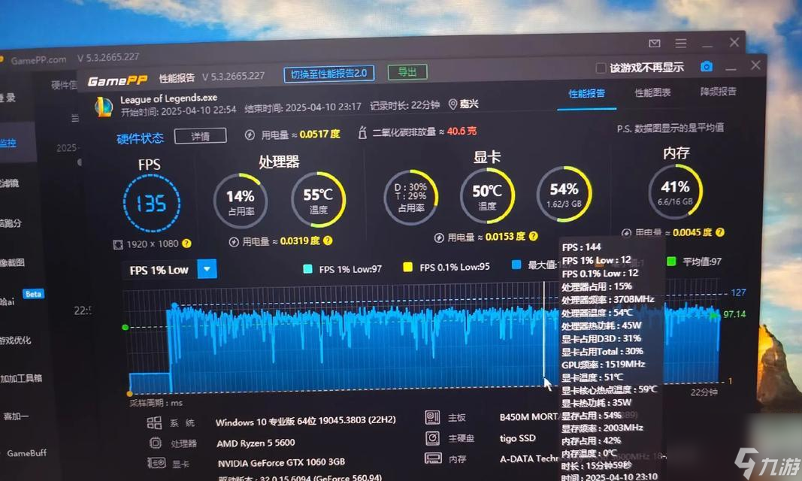Click the motherboard icon beside 主板
Screen dimensions: 802x481
[432, 417]
